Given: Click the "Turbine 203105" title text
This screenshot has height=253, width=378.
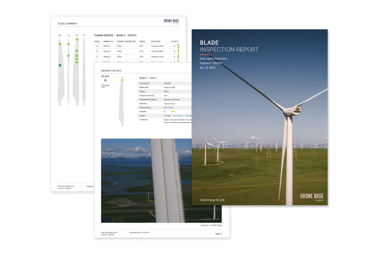Looking at the screenshot, I should (x=103, y=35).
